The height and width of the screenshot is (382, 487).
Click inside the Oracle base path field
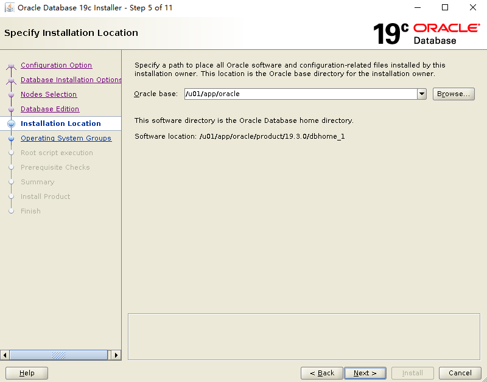click(274, 94)
